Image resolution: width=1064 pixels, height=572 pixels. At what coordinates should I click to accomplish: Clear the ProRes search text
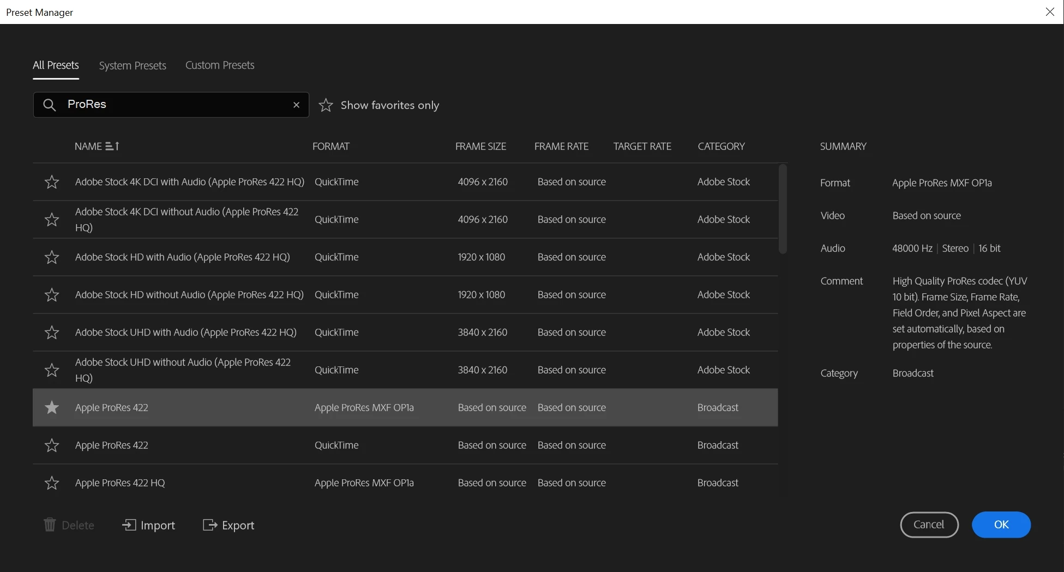coord(296,105)
